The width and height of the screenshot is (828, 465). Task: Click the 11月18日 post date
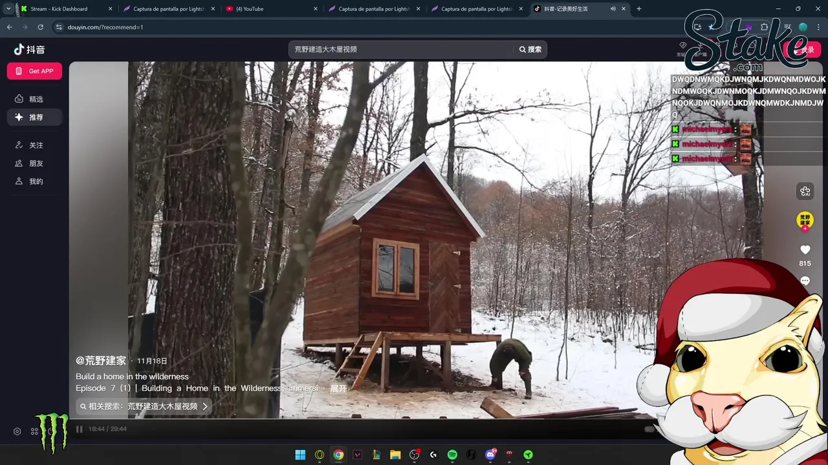click(152, 361)
